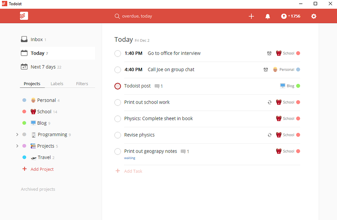Click the recurring icon on Print out school work
Screen dimensions: 337x220
[x=270, y=102]
